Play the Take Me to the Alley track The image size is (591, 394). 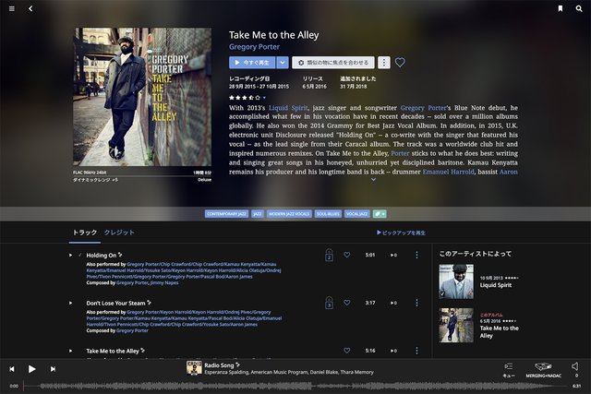click(x=70, y=351)
